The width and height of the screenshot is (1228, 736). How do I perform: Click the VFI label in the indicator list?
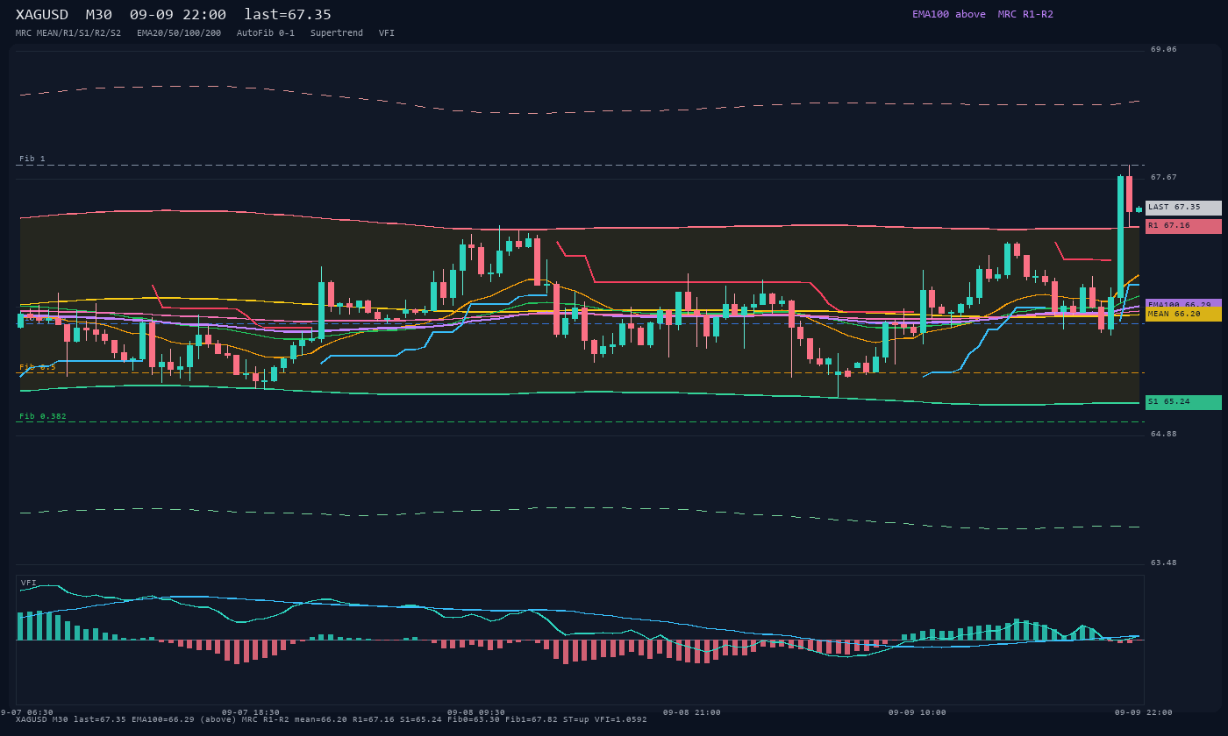[x=387, y=33]
